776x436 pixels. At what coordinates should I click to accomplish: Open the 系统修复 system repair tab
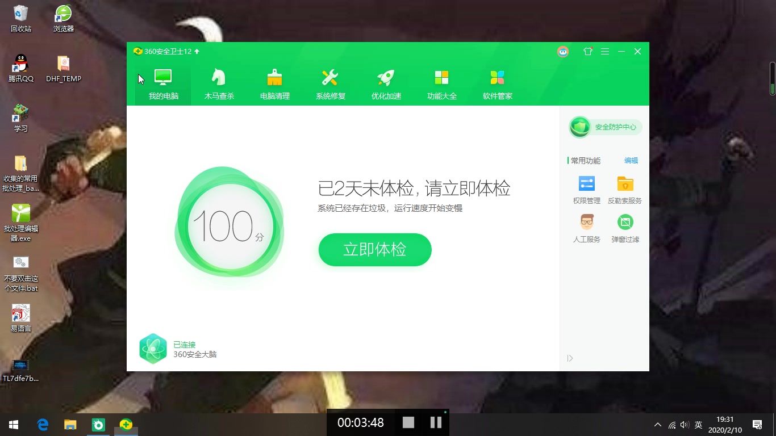tap(330, 85)
